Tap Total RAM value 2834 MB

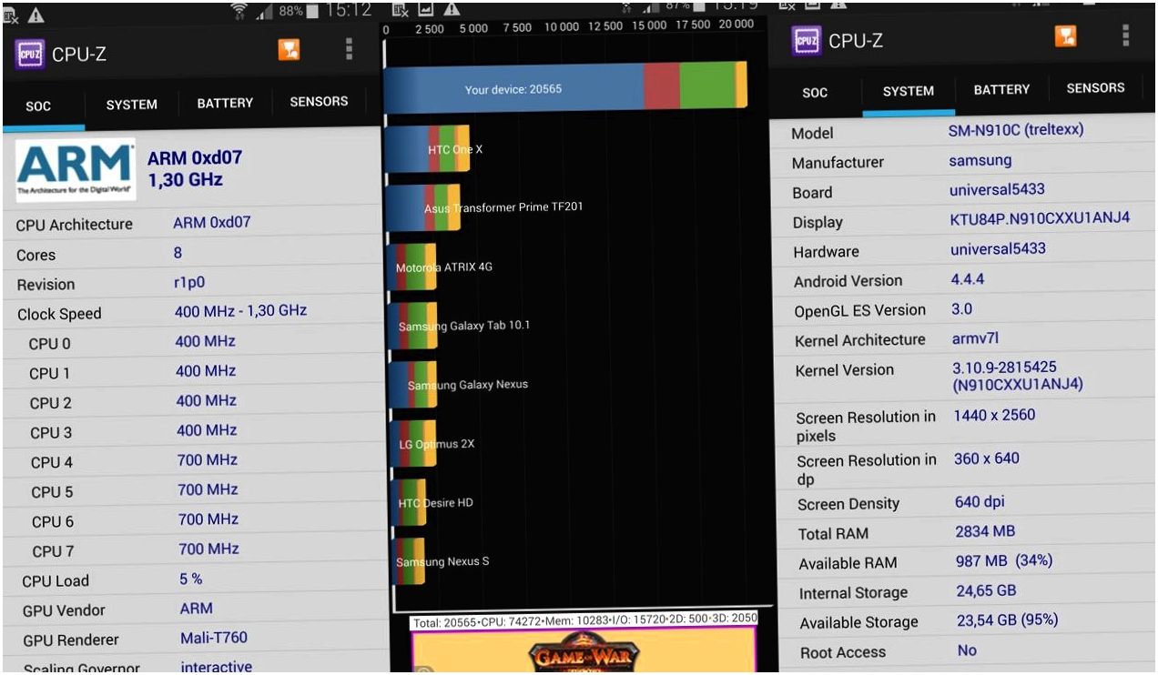(x=985, y=530)
